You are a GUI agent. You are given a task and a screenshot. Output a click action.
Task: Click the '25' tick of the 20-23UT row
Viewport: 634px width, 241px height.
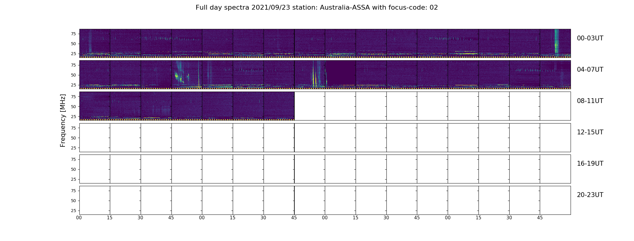pyautogui.click(x=73, y=211)
